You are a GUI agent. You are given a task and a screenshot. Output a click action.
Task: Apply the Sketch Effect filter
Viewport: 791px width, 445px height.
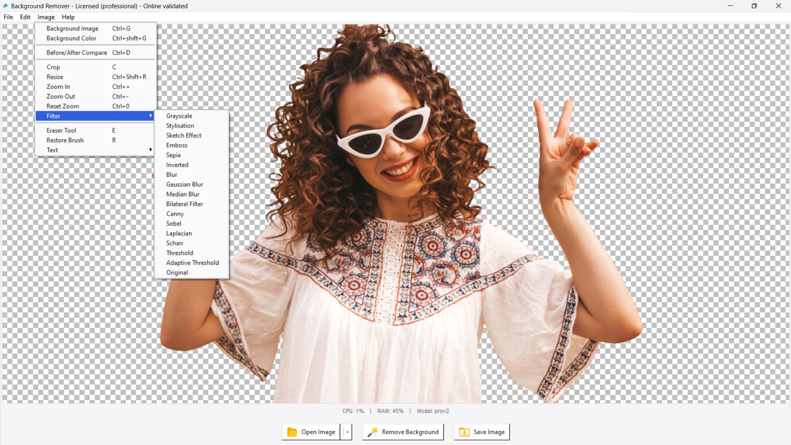[184, 136]
